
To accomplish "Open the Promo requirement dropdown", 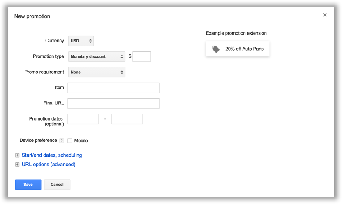I will pos(97,72).
